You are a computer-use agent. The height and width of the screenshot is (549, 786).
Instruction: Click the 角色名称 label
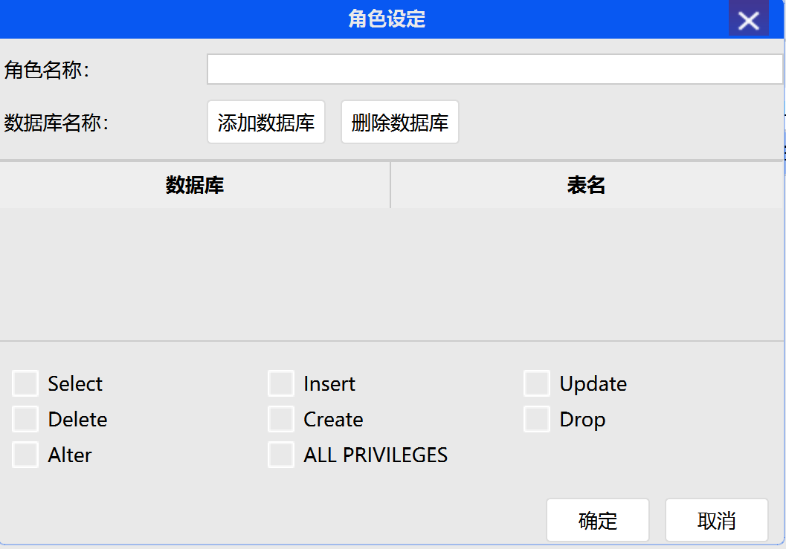(x=47, y=70)
